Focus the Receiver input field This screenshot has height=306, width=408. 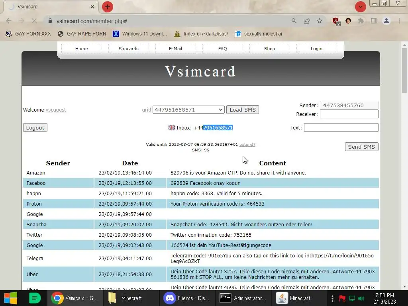349,114
